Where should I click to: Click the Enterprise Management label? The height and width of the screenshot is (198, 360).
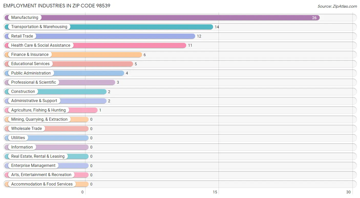(33, 166)
